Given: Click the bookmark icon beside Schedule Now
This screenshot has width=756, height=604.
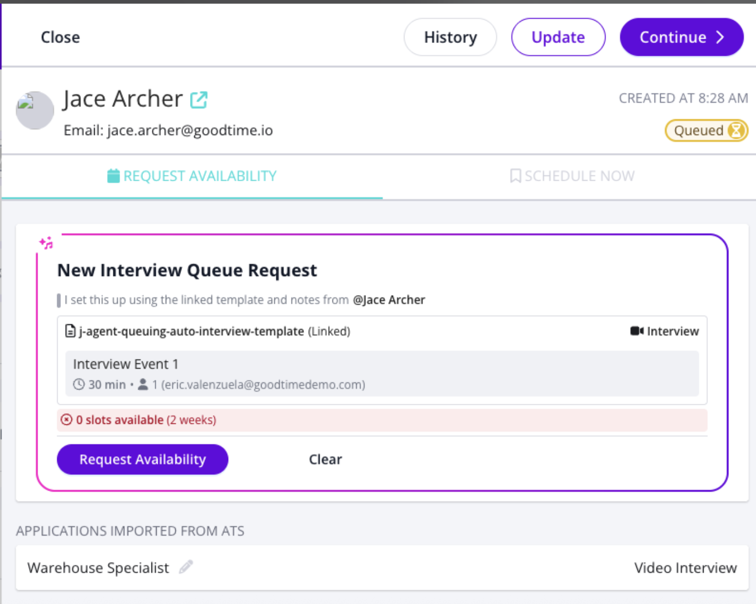Looking at the screenshot, I should click(x=515, y=176).
